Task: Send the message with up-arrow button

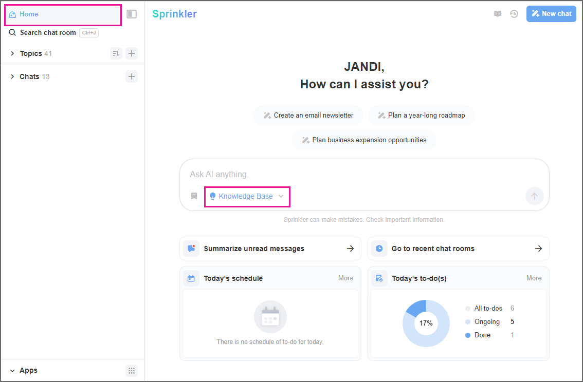Action: pyautogui.click(x=534, y=196)
